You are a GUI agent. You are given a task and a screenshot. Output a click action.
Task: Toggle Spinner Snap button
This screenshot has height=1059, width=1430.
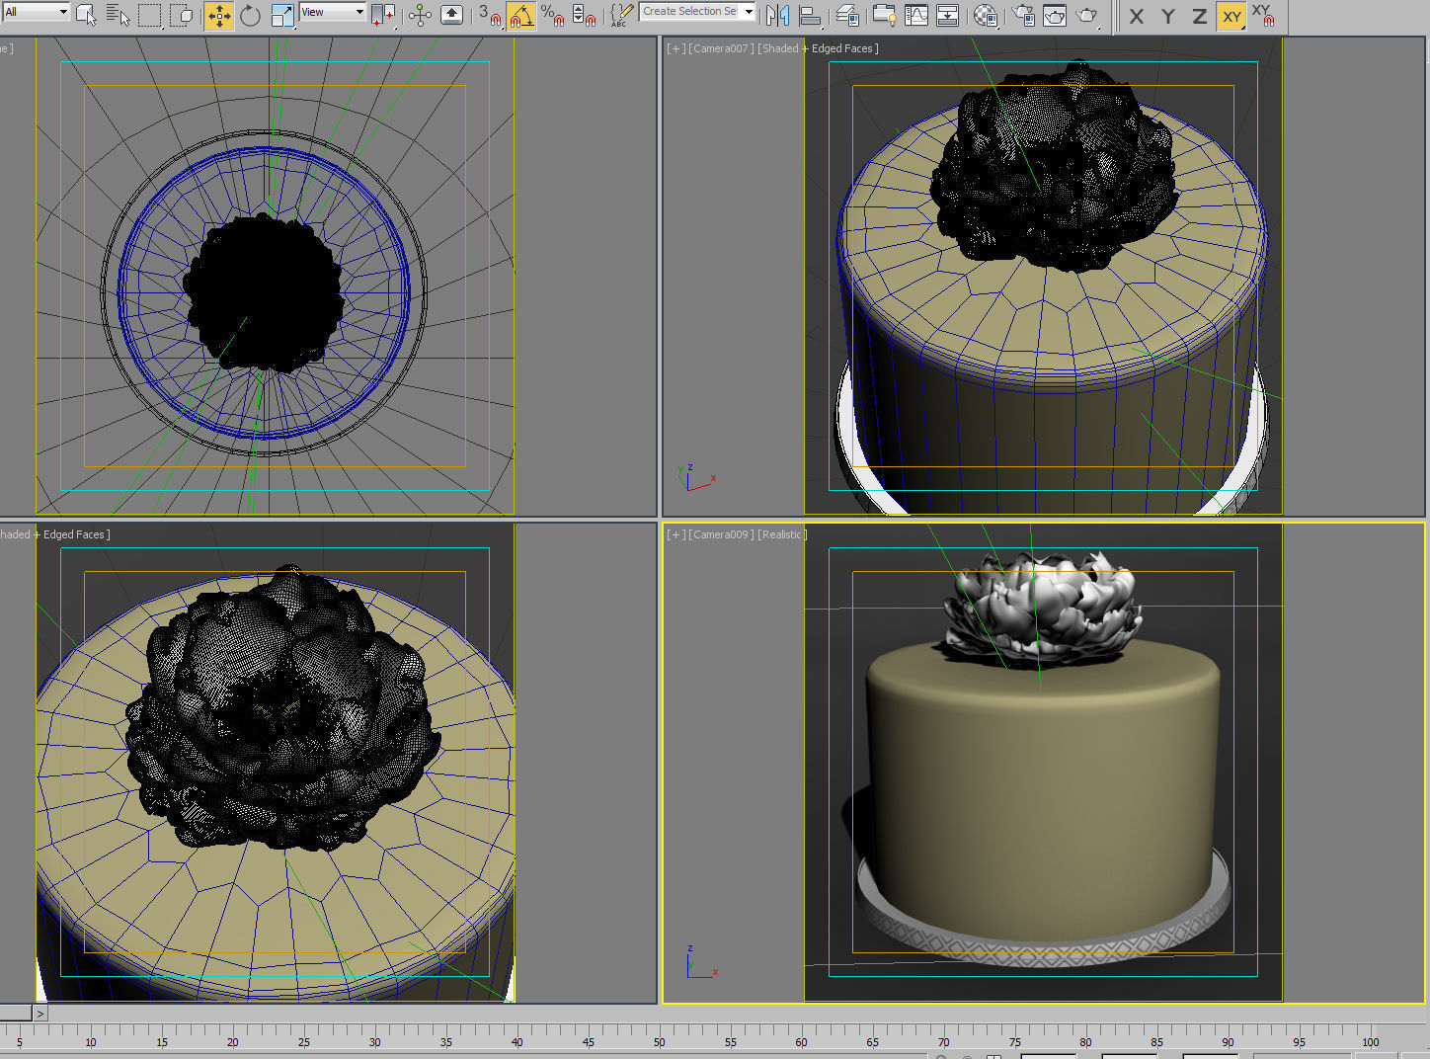(584, 15)
